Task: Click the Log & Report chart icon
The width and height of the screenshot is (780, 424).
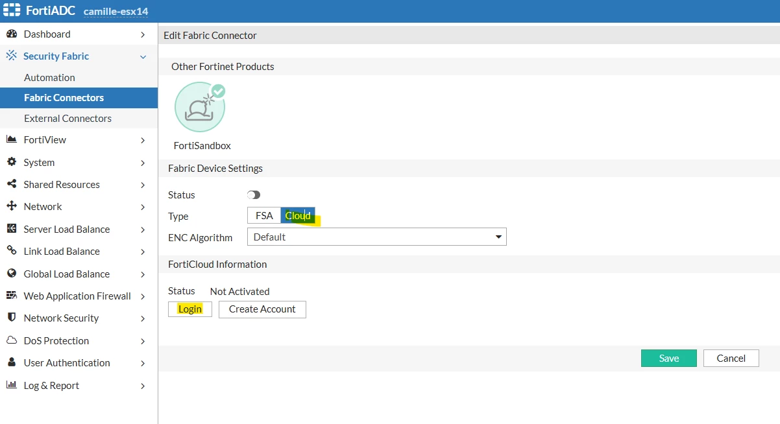Action: tap(12, 385)
